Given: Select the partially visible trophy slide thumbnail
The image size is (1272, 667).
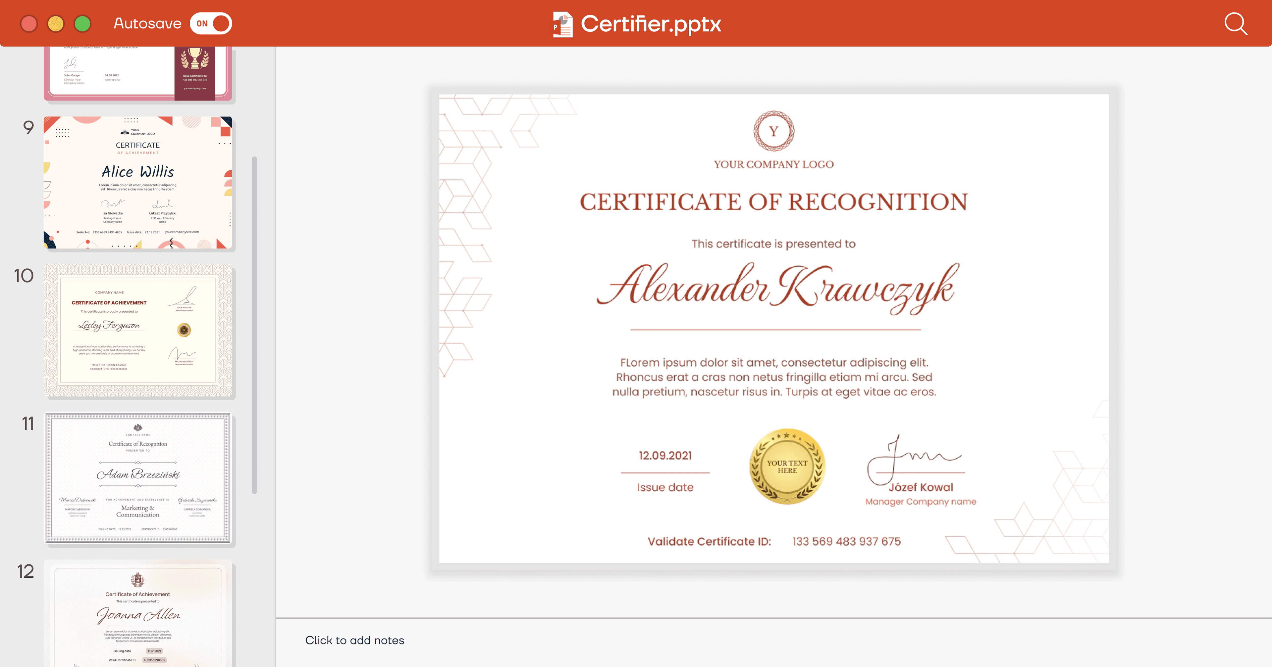Looking at the screenshot, I should pyautogui.click(x=138, y=73).
